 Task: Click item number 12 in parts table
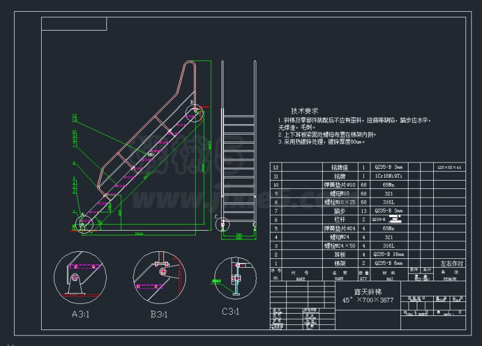coord(276,167)
